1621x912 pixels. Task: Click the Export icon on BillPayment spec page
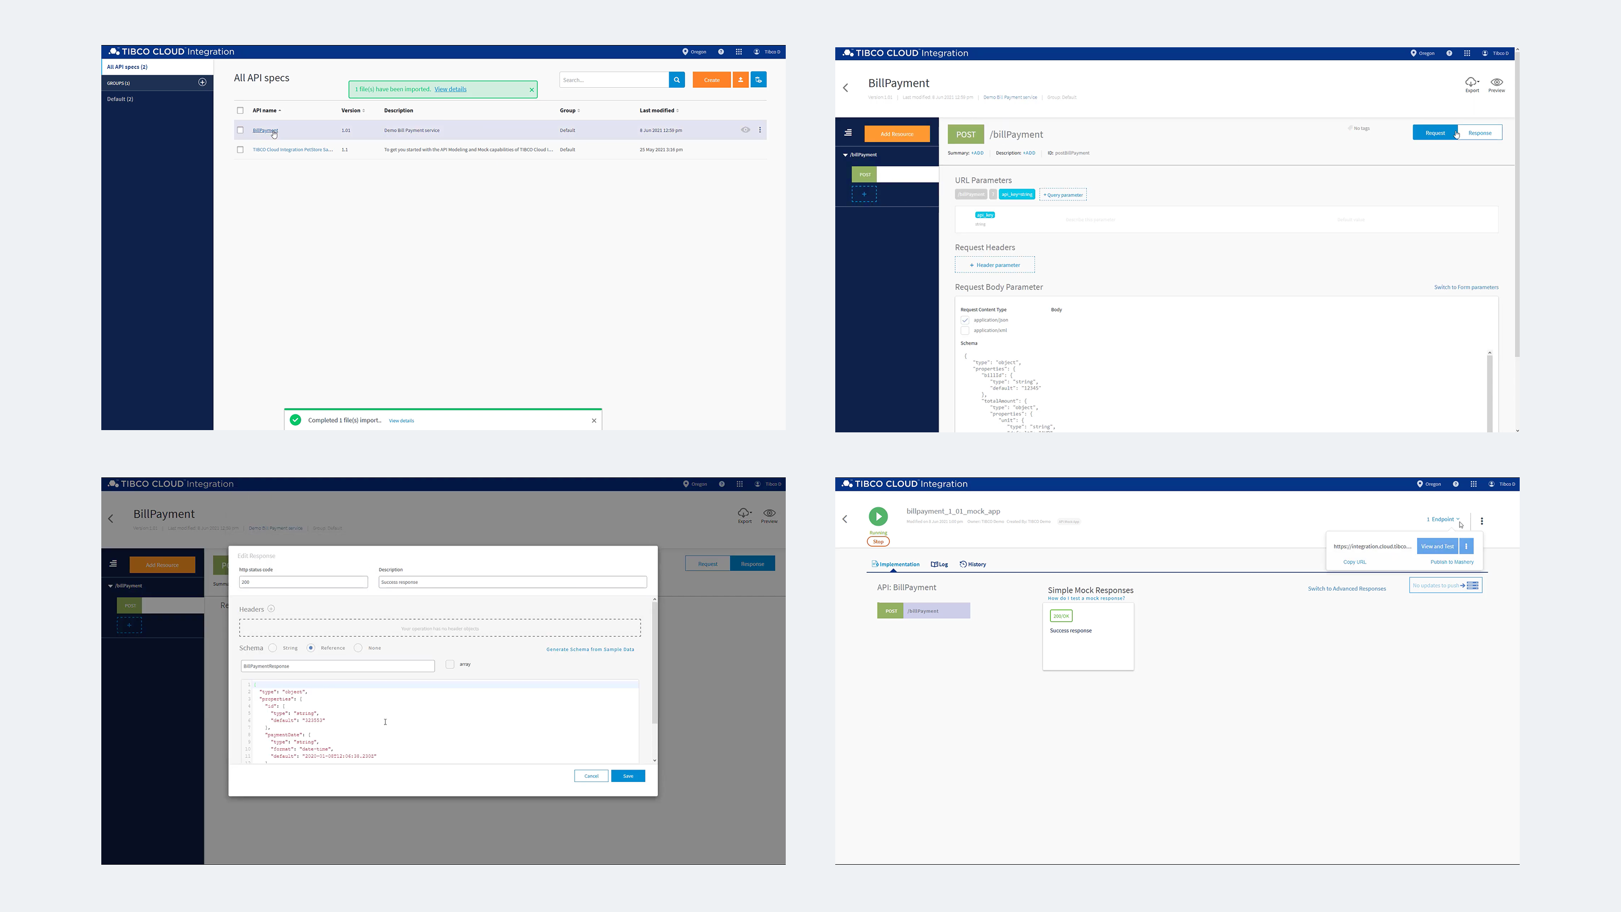tap(1472, 84)
